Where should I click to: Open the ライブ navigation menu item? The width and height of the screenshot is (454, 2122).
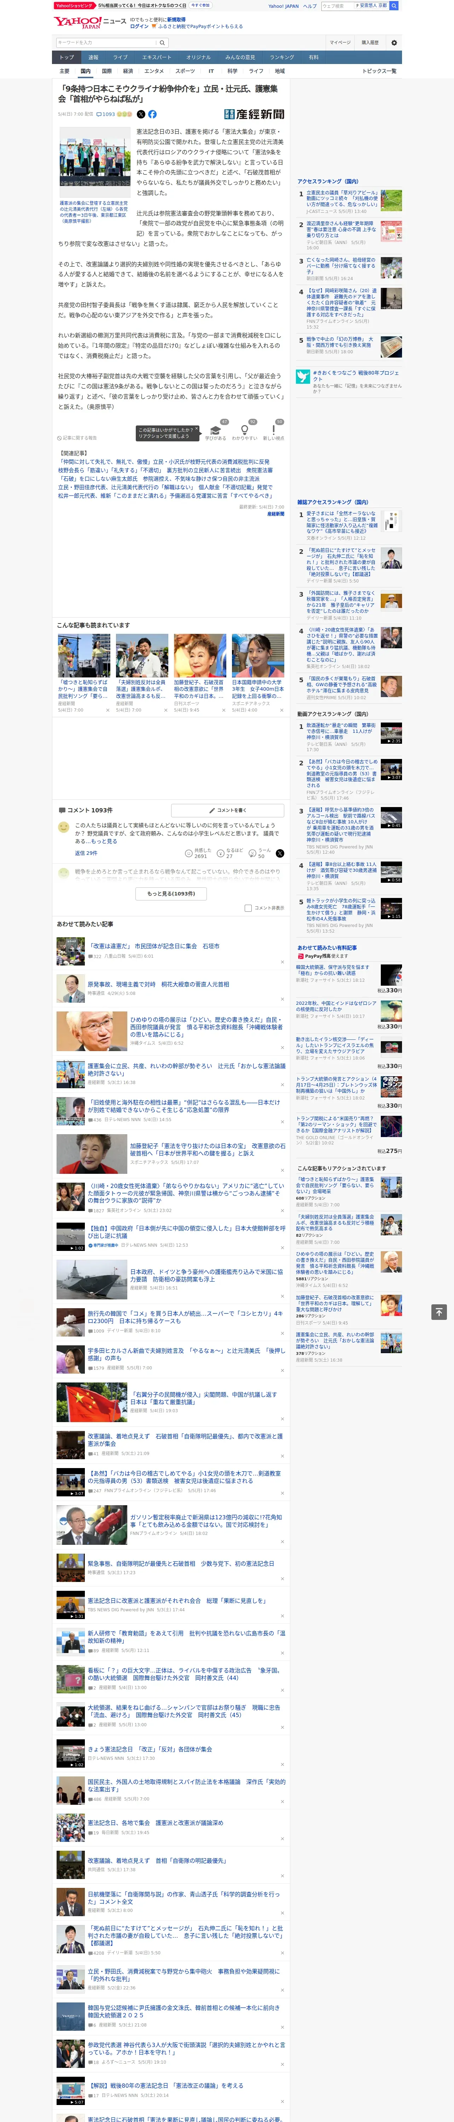pyautogui.click(x=120, y=57)
